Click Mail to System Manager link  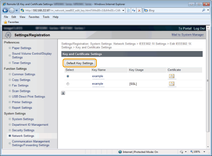(x=188, y=35)
